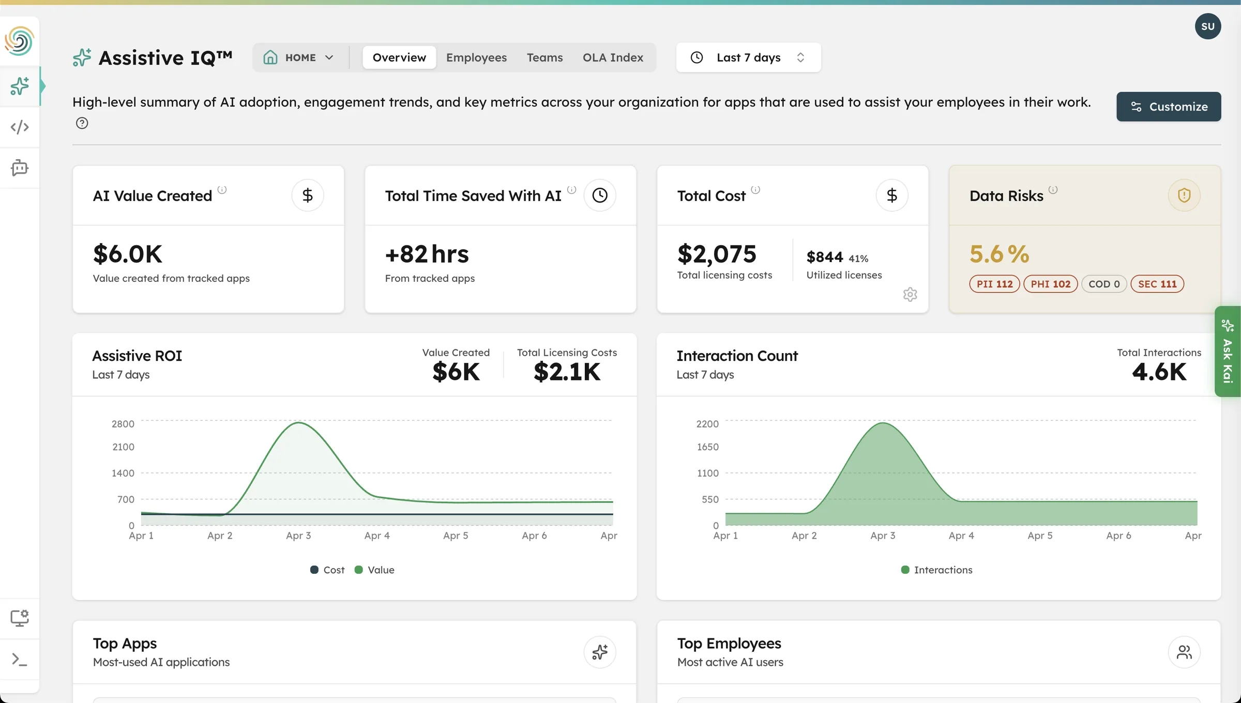Switch to the Employees tab
The width and height of the screenshot is (1241, 703).
tap(476, 57)
